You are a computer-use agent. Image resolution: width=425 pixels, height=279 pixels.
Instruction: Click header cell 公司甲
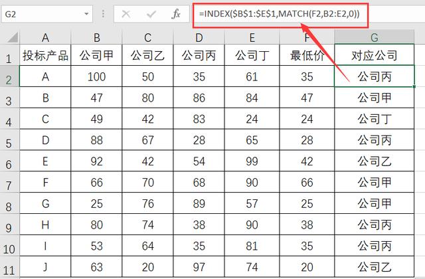click(96, 55)
